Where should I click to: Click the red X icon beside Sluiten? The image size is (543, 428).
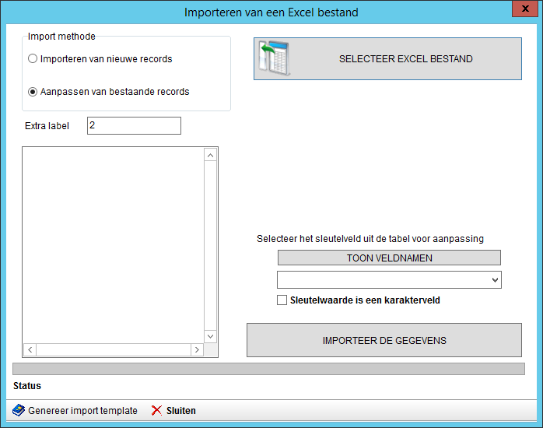point(156,410)
